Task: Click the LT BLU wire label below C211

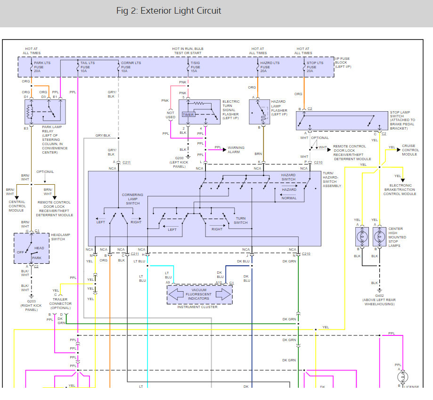Action: point(139,261)
